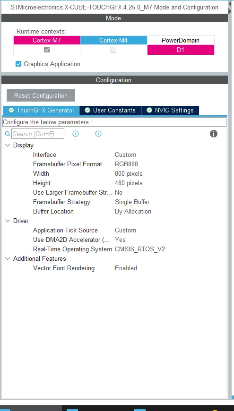Toggle Use DMA2D Accelerator Yes value
This screenshot has width=234, height=411.
tap(120, 240)
